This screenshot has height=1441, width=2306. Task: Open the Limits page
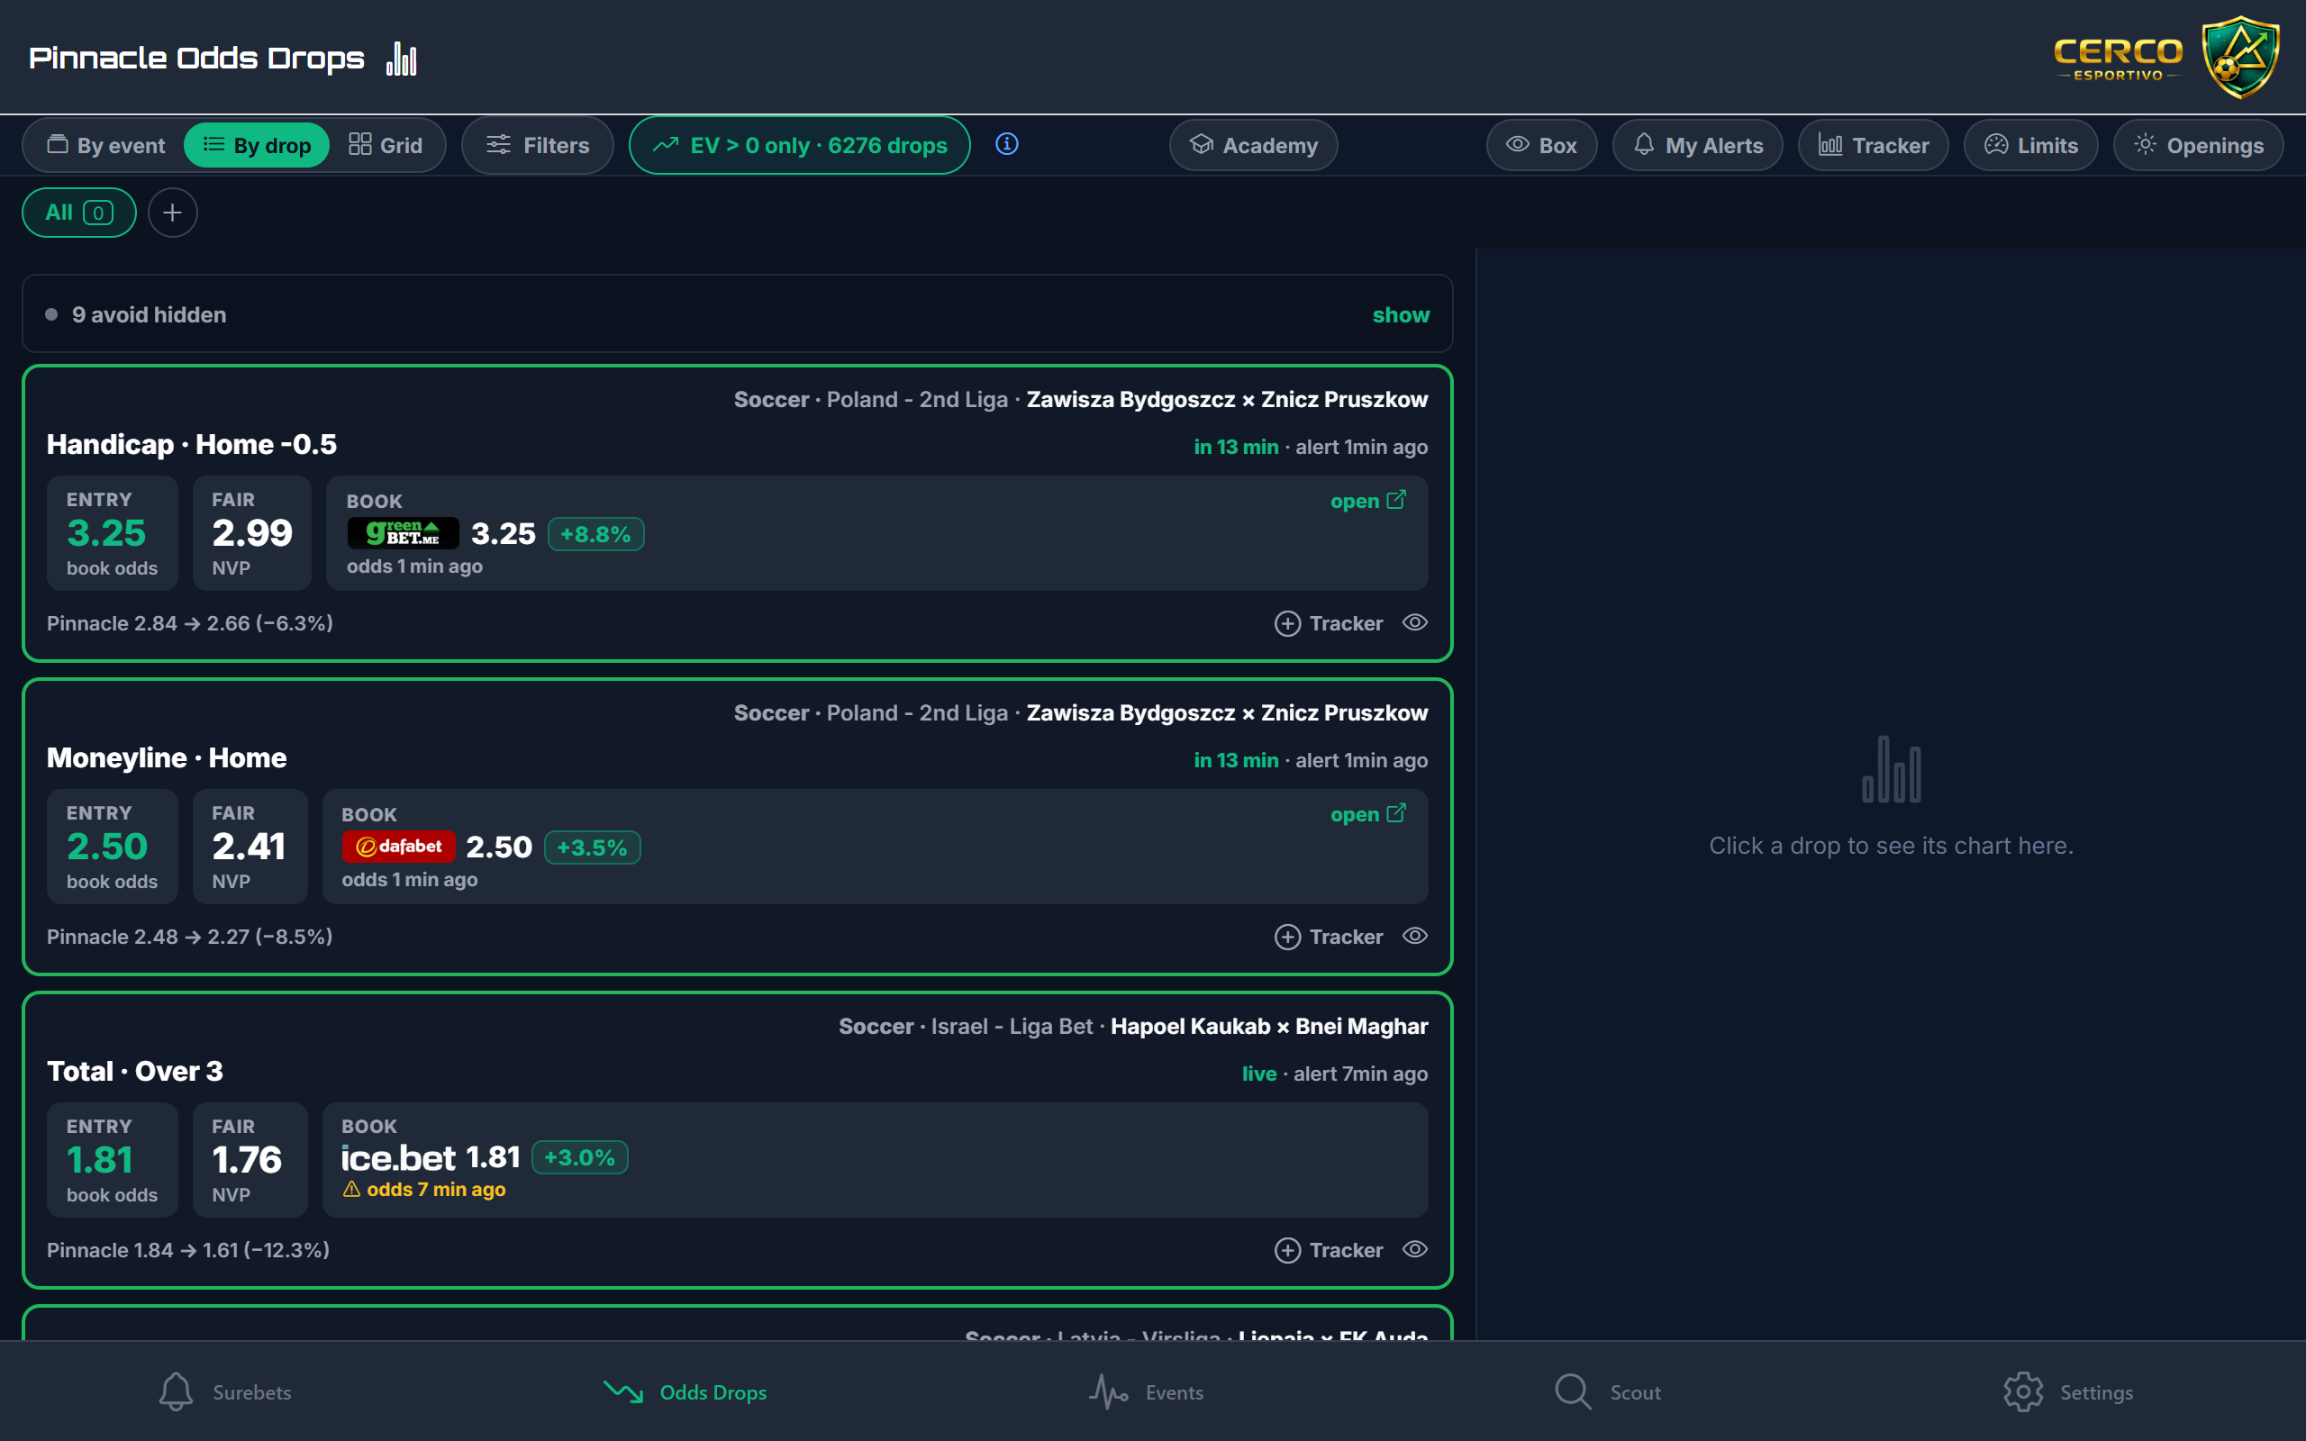2030,145
